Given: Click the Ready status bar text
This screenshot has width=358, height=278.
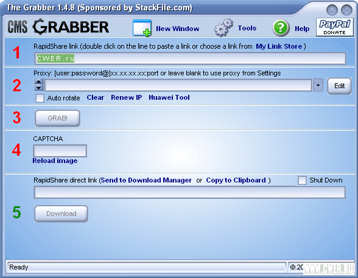Looking at the screenshot, I should pyautogui.click(x=18, y=267).
